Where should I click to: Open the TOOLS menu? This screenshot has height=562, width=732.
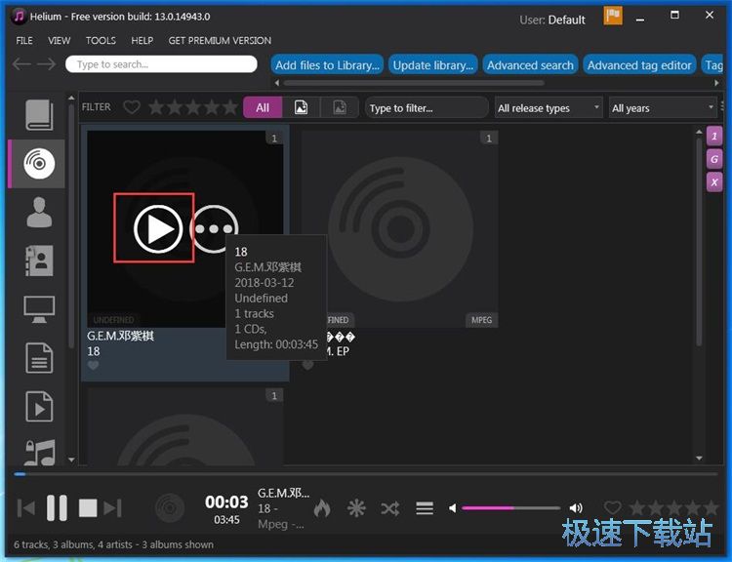pyautogui.click(x=101, y=41)
